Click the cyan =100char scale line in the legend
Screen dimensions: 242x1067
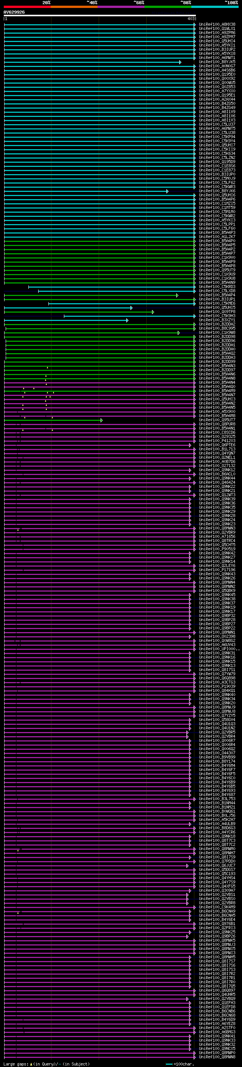[169, 1064]
